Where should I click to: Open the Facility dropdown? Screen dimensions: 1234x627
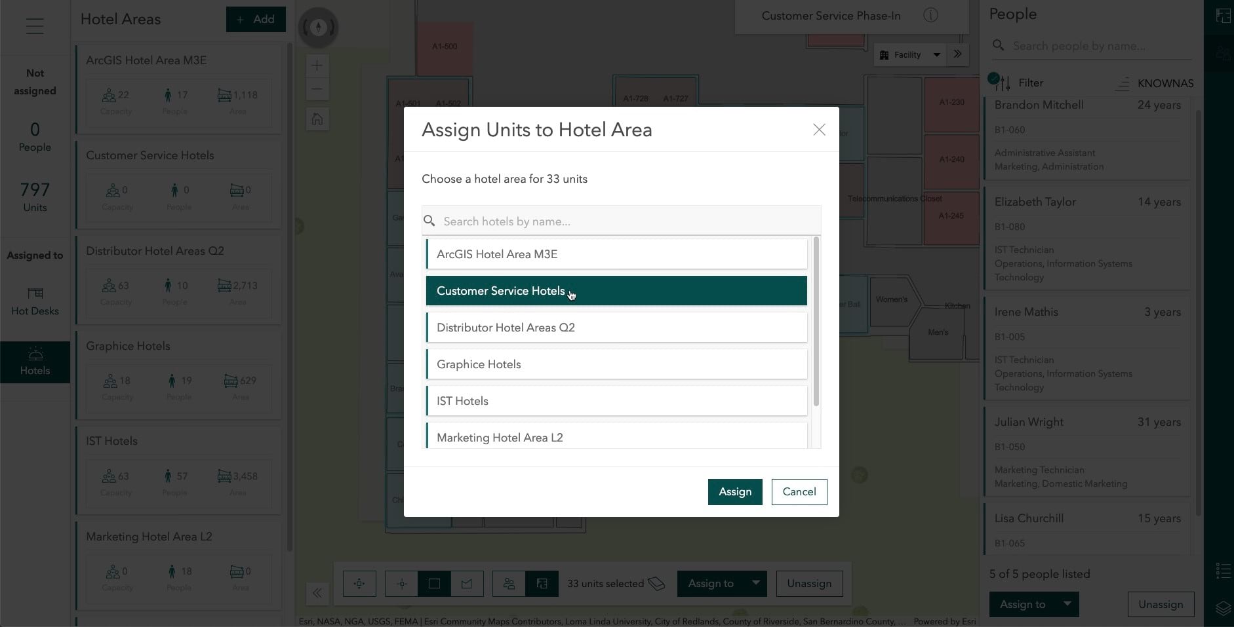coord(910,54)
